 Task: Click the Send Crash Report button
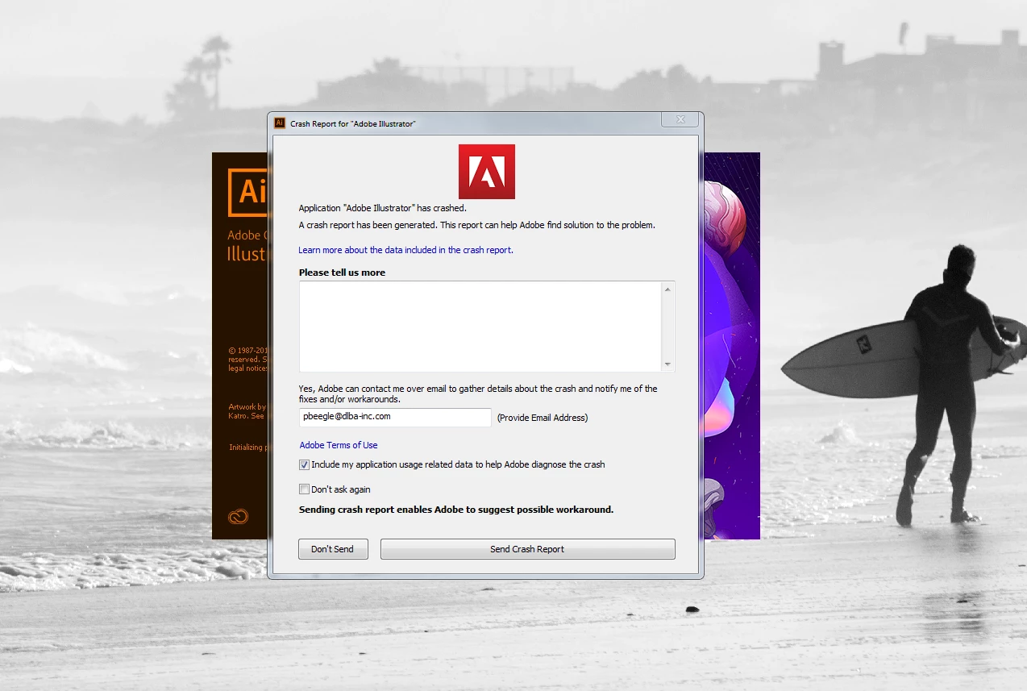point(527,549)
